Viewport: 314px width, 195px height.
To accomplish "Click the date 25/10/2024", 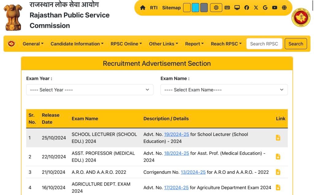I will coord(54,138).
